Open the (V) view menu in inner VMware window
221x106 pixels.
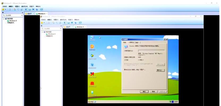coord(56,20)
